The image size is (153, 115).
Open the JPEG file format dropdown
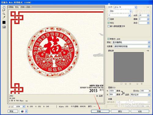[x=121, y=11]
